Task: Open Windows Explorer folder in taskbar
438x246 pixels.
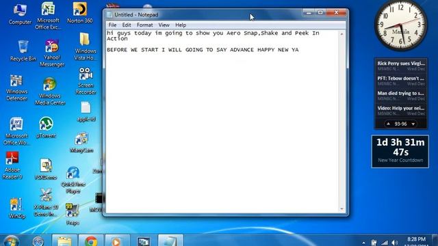Action: click(64, 241)
